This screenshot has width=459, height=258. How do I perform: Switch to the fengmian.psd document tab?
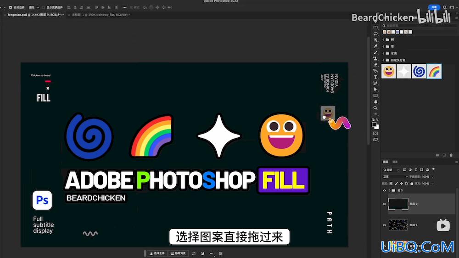coord(35,15)
